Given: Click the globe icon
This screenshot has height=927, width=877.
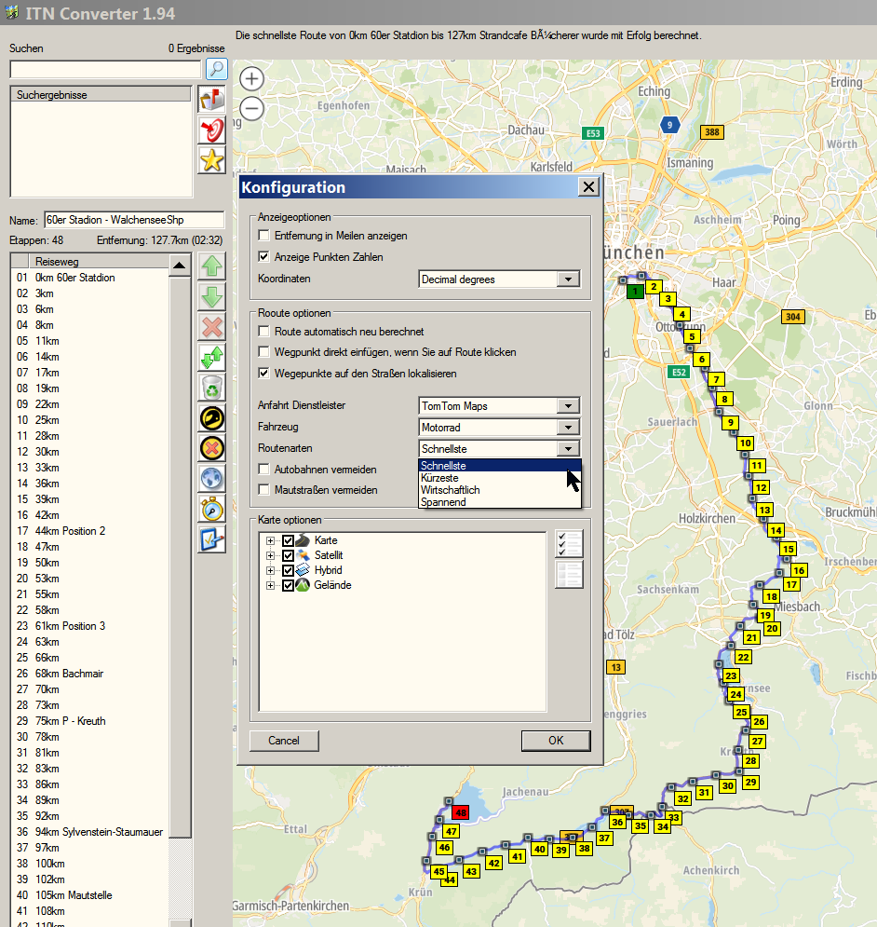Looking at the screenshot, I should pyautogui.click(x=212, y=479).
